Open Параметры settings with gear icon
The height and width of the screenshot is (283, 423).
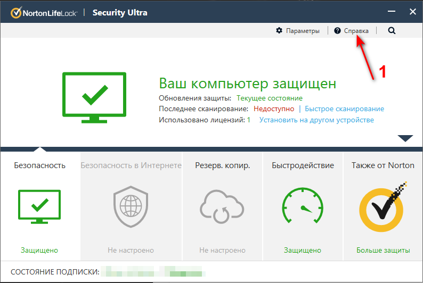coord(279,31)
